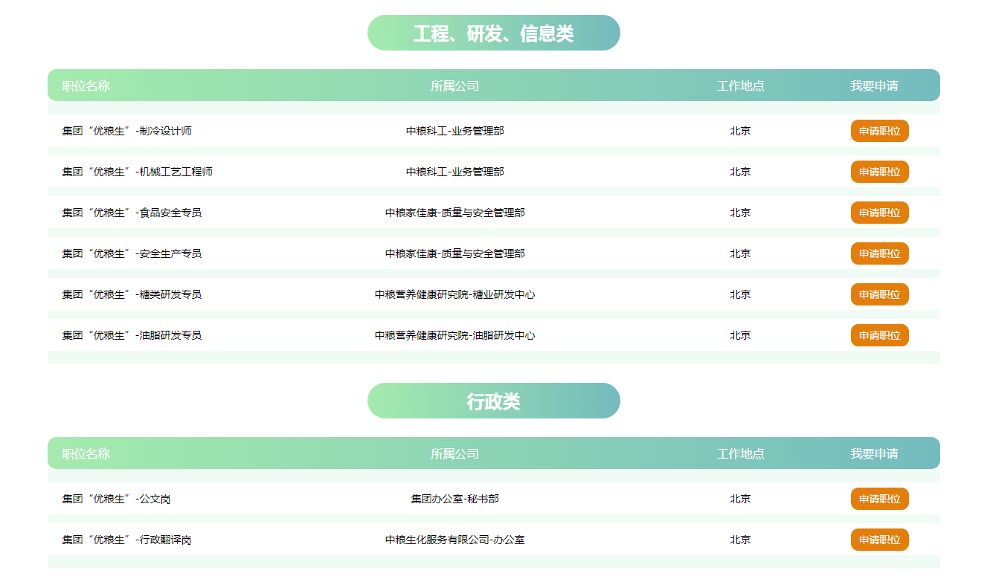990x582 pixels.
Task: Click 北京 location in 食品安全专员 row
Action: (x=740, y=213)
